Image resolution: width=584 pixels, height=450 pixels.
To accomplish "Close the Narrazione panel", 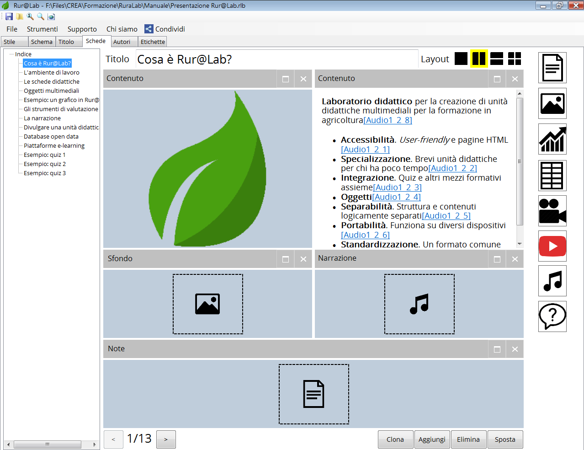I will (515, 259).
